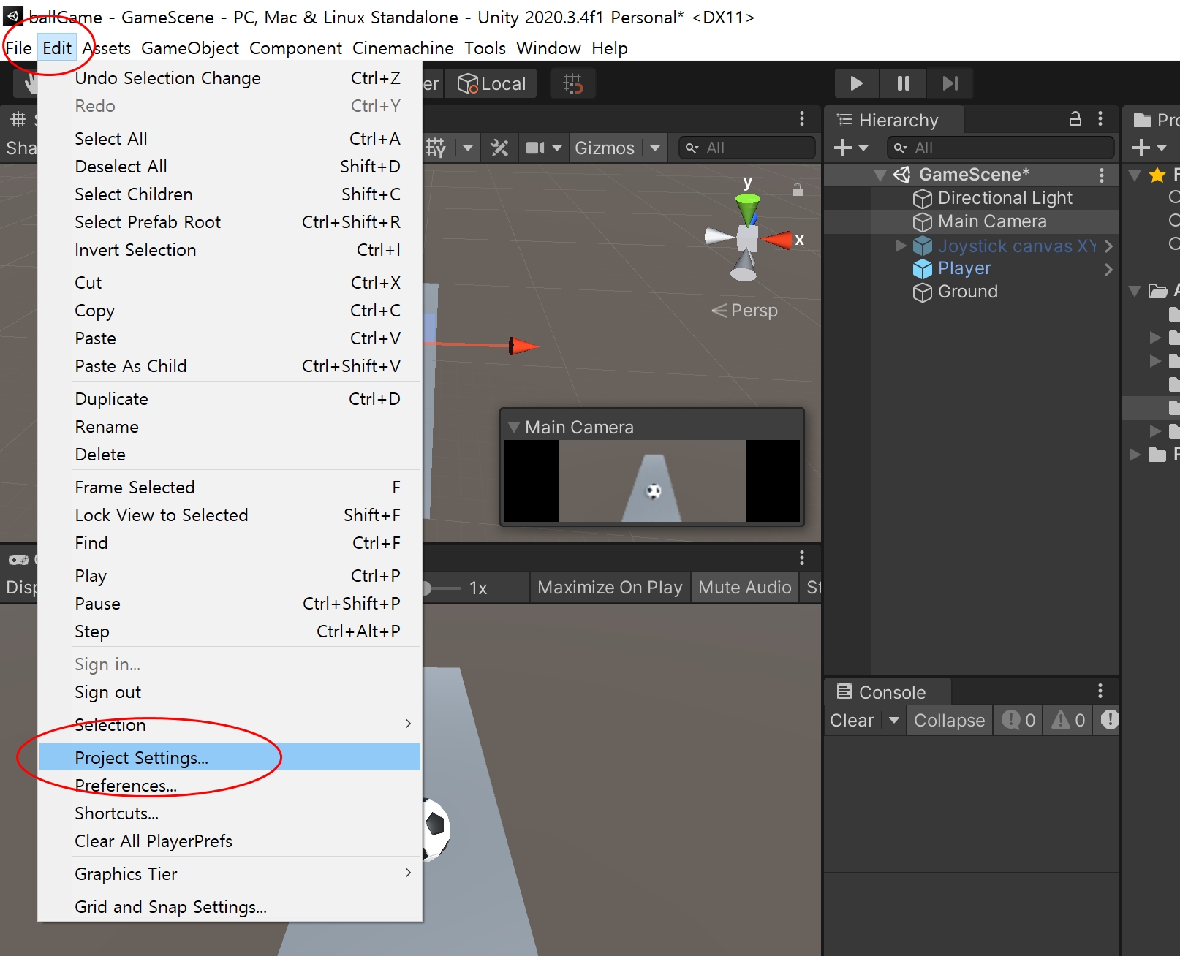The image size is (1180, 956).
Task: Open Player prefab chevron
Action: 1108,269
